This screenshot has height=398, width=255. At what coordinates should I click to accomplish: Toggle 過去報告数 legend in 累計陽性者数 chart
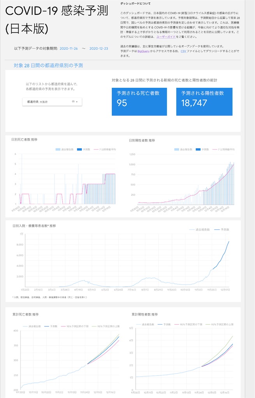point(146,325)
